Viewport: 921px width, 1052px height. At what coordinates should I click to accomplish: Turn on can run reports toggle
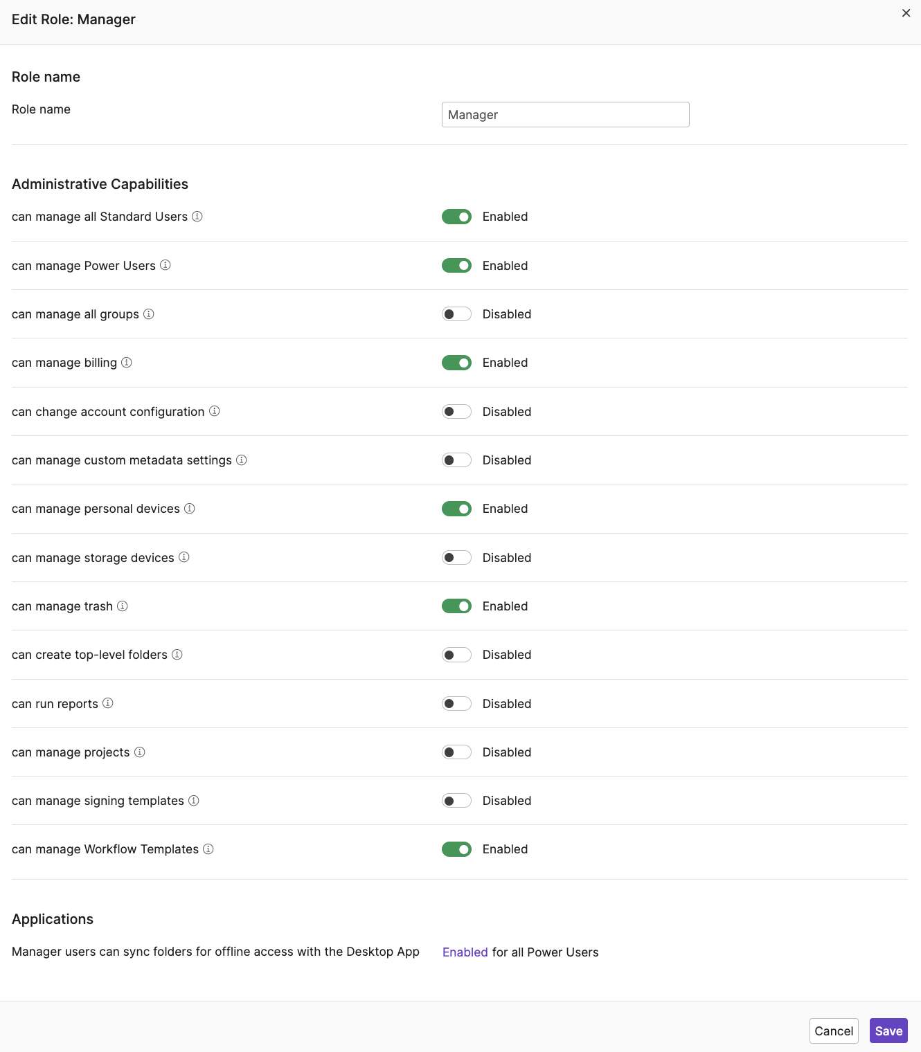point(456,704)
